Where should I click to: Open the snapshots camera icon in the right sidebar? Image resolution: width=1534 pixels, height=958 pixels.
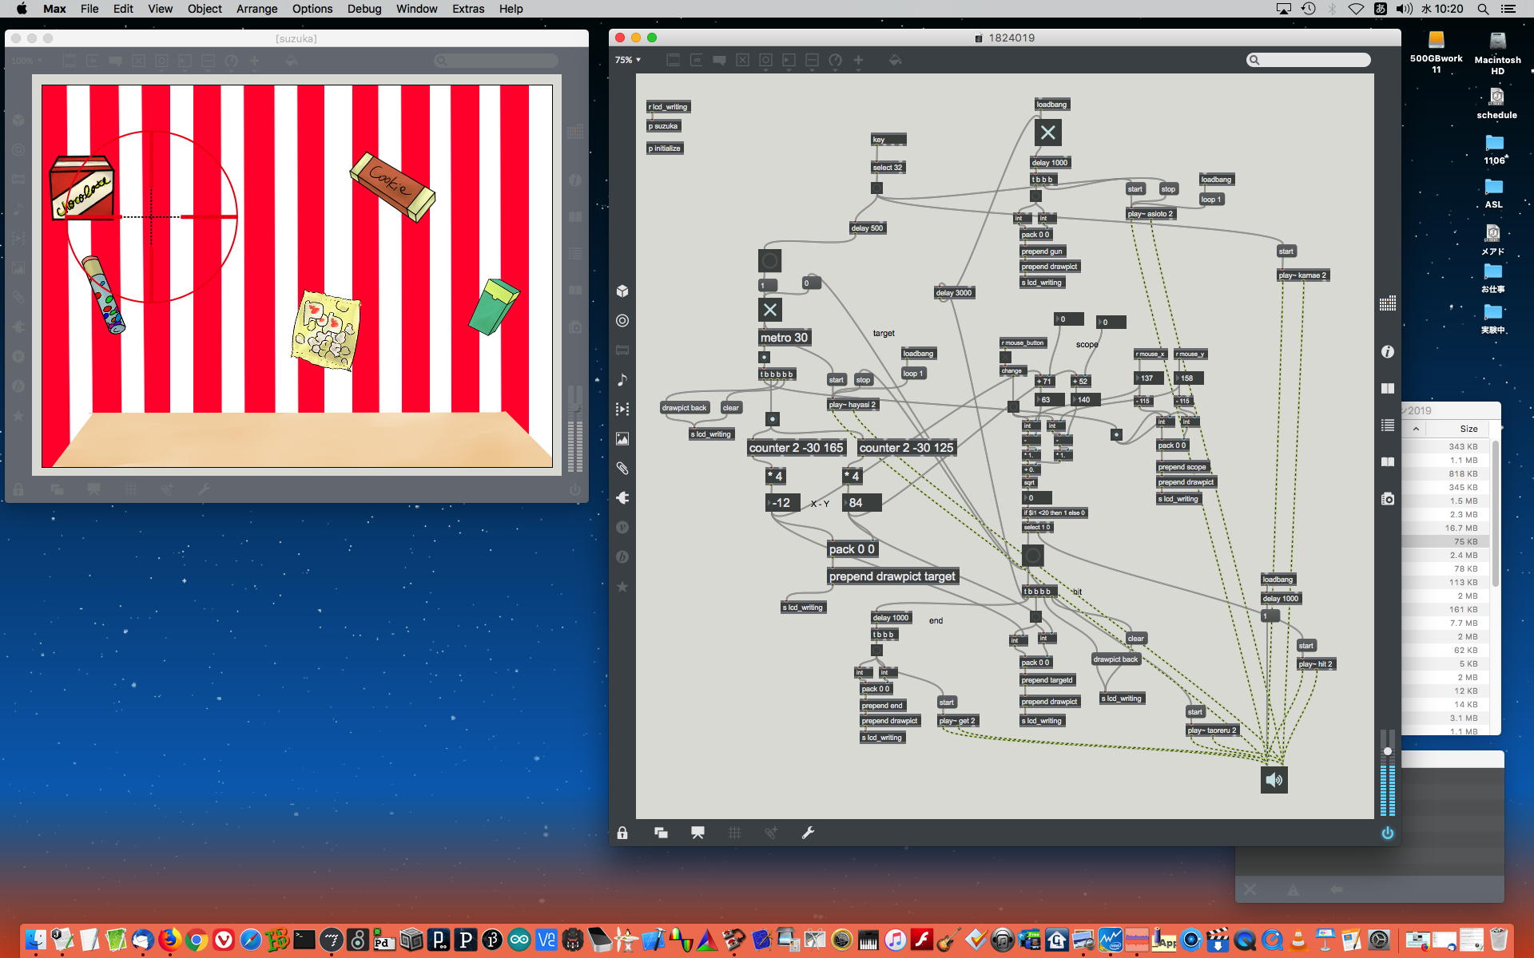point(1388,499)
